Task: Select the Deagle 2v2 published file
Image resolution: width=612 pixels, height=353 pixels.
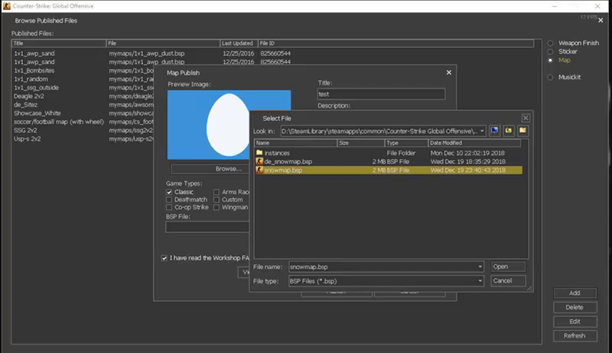Action: coord(29,96)
